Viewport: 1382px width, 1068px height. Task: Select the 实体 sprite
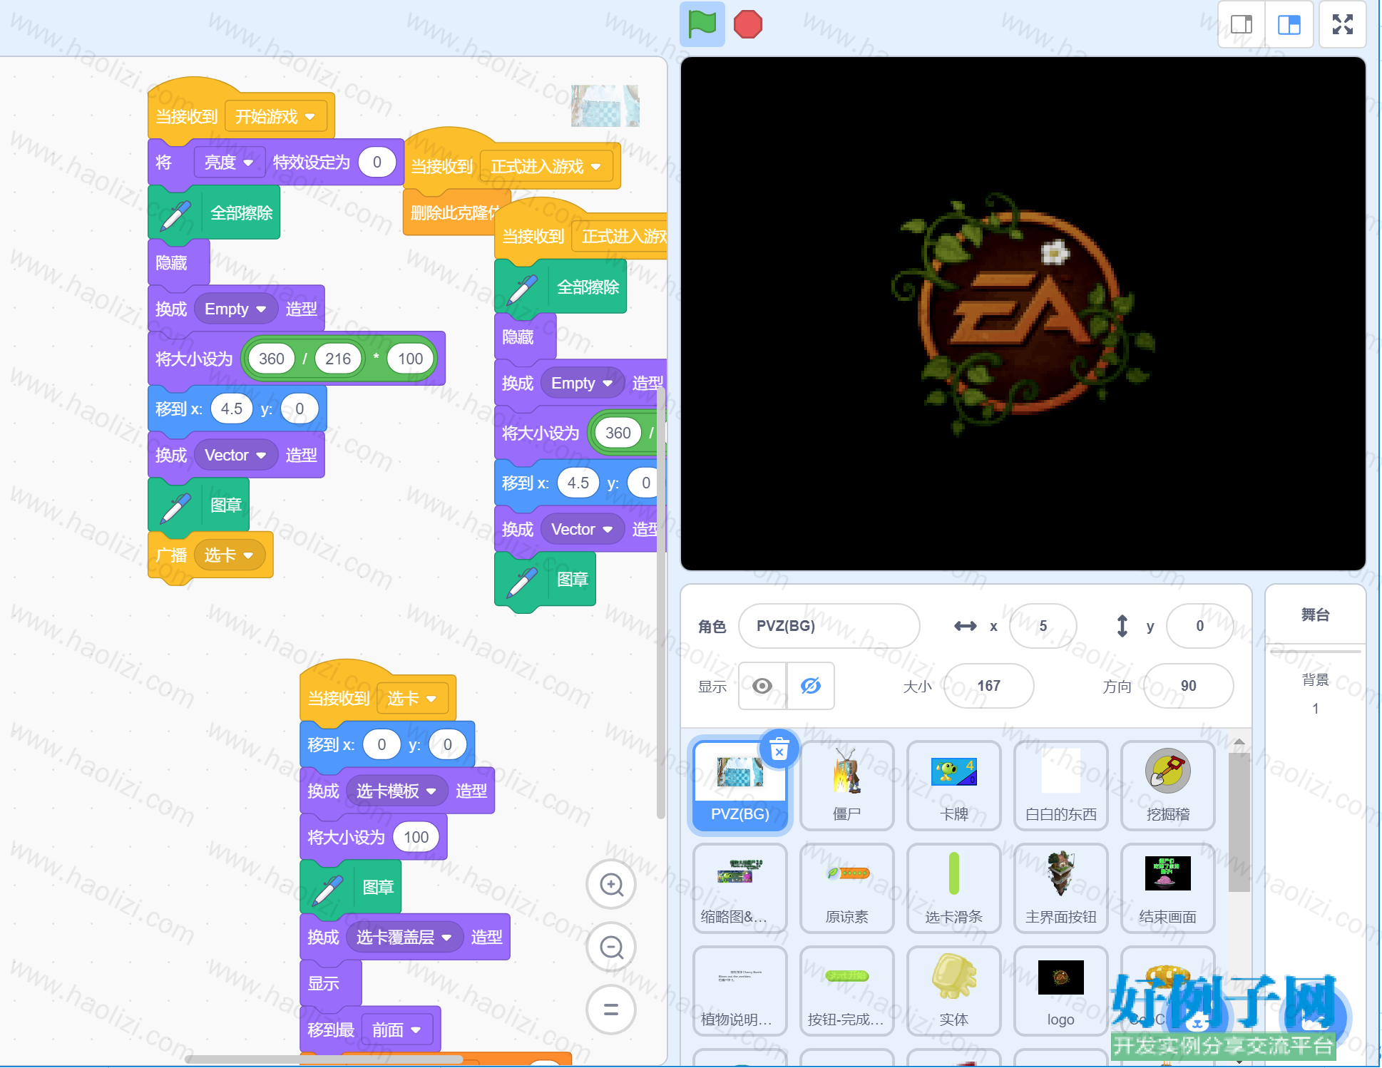coord(954,991)
